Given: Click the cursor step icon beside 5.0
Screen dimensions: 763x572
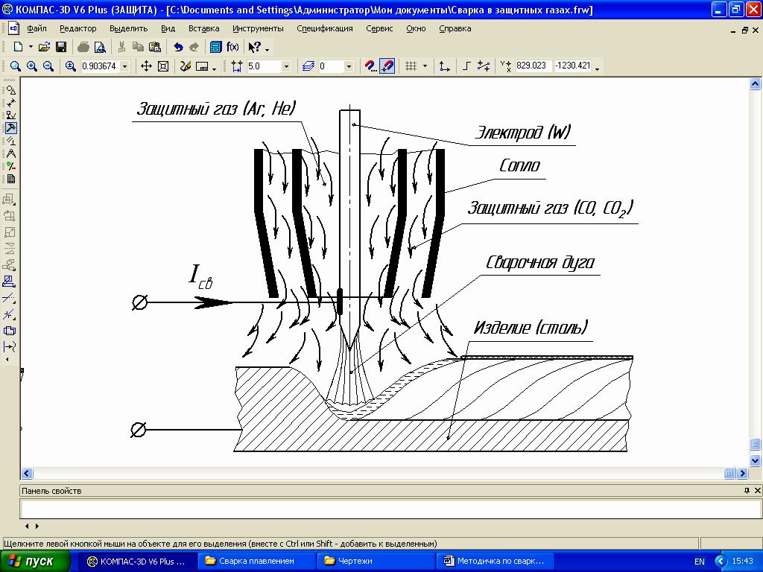Looking at the screenshot, I should coord(237,66).
